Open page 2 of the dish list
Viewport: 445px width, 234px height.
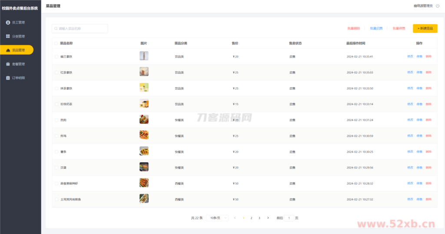point(251,218)
